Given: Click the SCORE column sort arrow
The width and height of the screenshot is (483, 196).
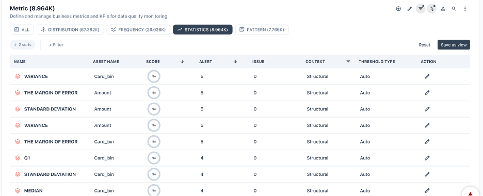Looking at the screenshot, I should (x=182, y=61).
